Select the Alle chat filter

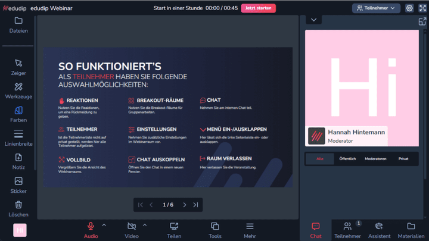[x=320, y=159]
